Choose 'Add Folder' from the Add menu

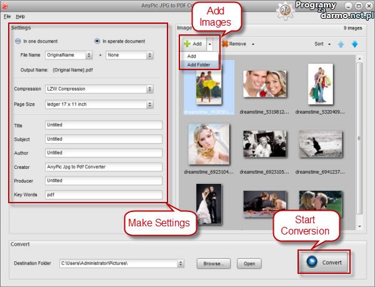199,64
